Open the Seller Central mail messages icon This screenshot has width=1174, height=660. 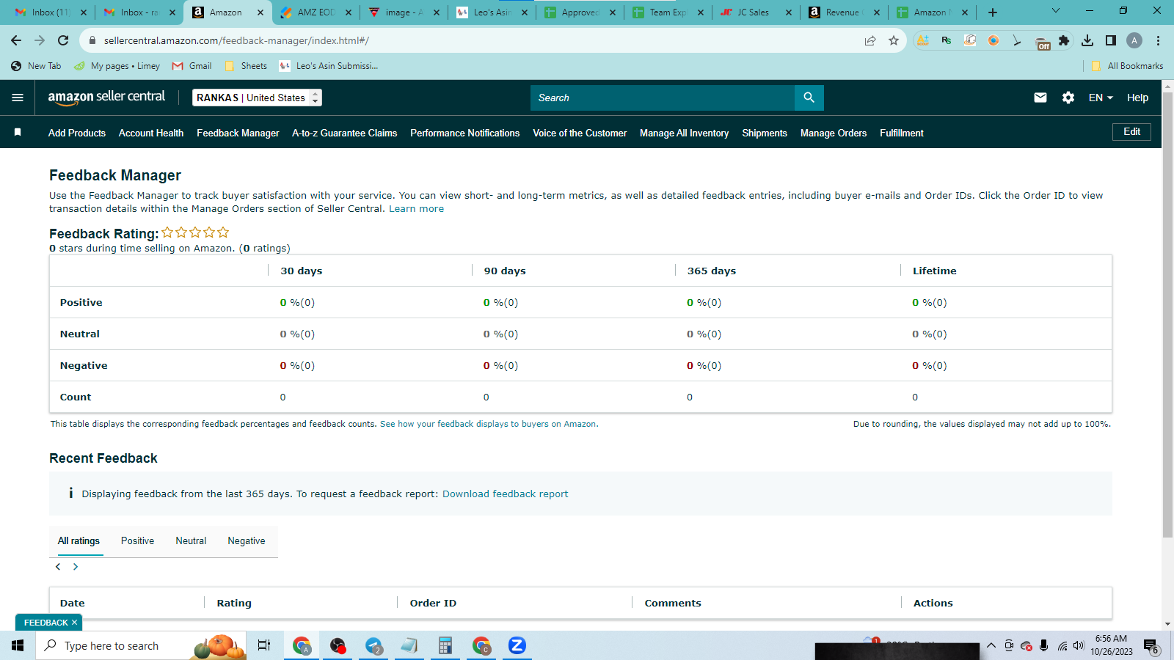(x=1040, y=98)
